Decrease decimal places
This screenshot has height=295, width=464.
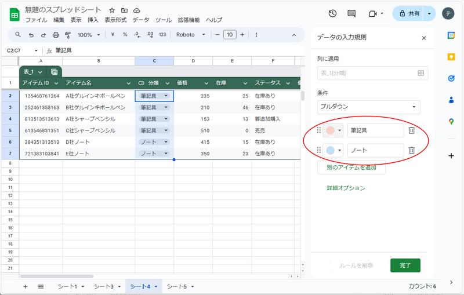pyautogui.click(x=137, y=35)
